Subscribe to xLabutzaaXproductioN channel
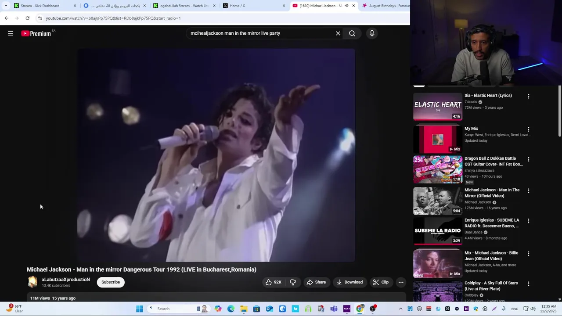This screenshot has width=562, height=316. pos(111,282)
